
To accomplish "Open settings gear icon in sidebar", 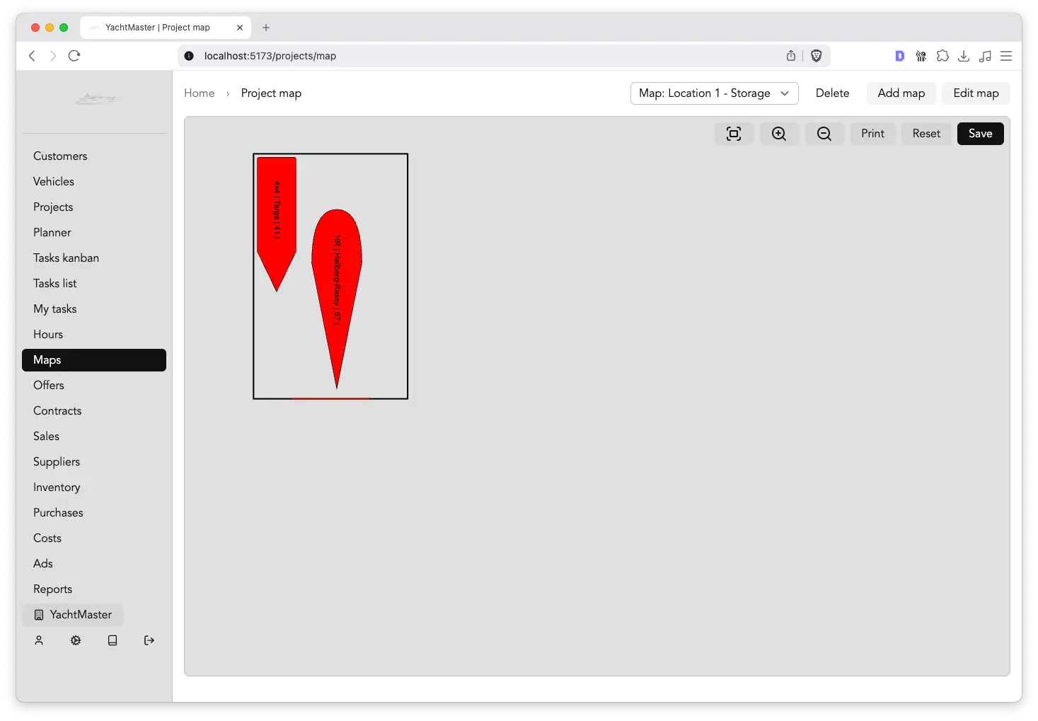I will [76, 640].
